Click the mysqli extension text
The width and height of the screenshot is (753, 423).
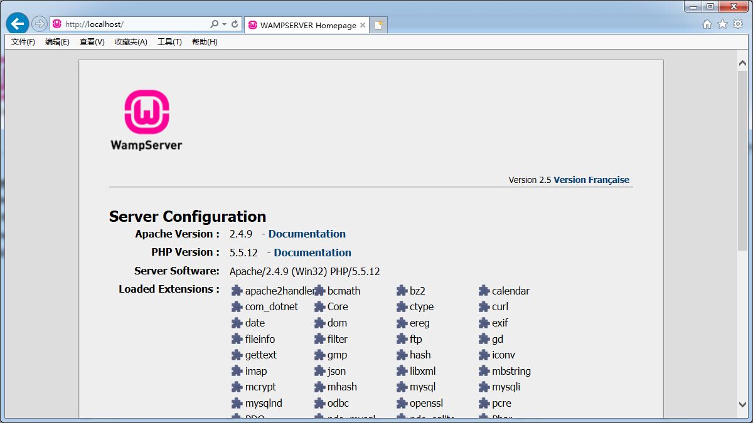point(506,387)
